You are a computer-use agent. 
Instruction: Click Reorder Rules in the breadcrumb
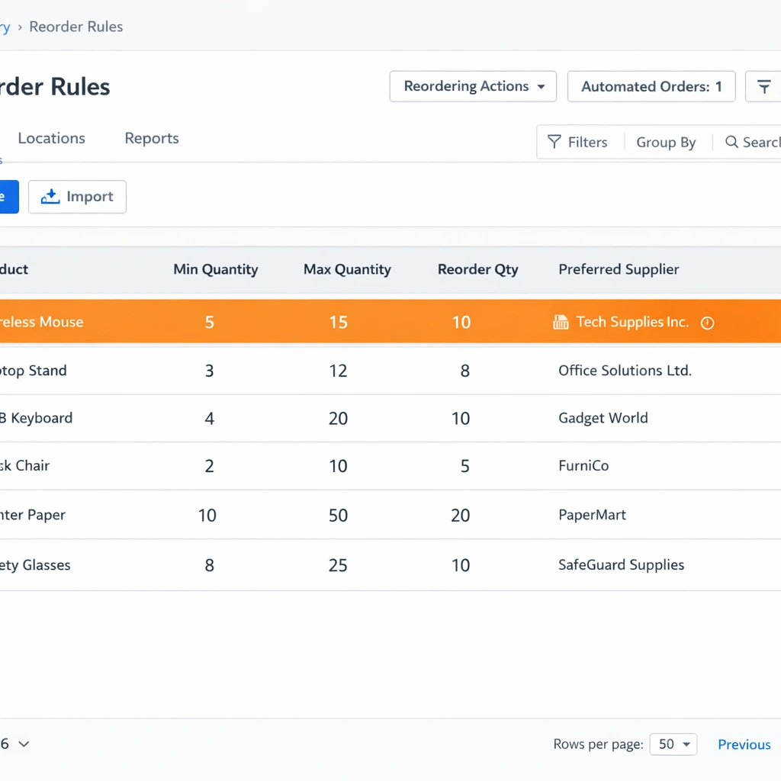pyautogui.click(x=76, y=27)
